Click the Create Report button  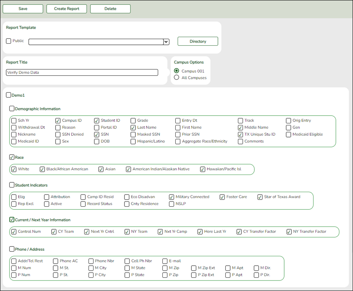(66, 9)
